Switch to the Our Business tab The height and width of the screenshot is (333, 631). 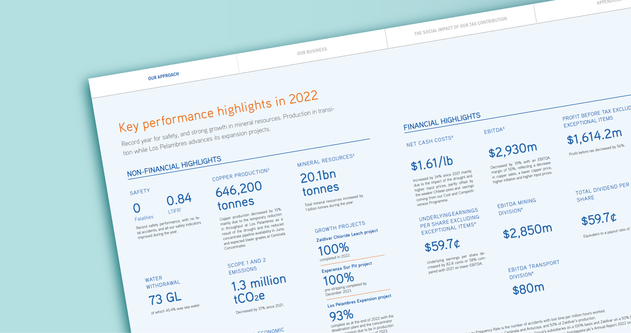click(x=312, y=51)
